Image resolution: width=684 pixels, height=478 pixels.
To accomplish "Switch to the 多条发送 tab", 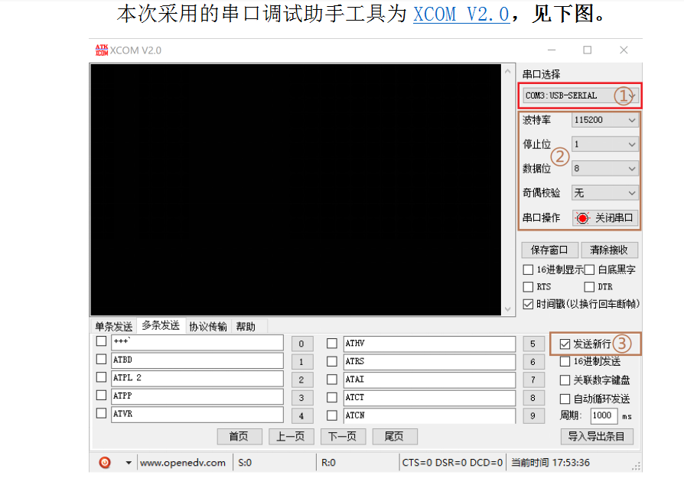I will [161, 325].
